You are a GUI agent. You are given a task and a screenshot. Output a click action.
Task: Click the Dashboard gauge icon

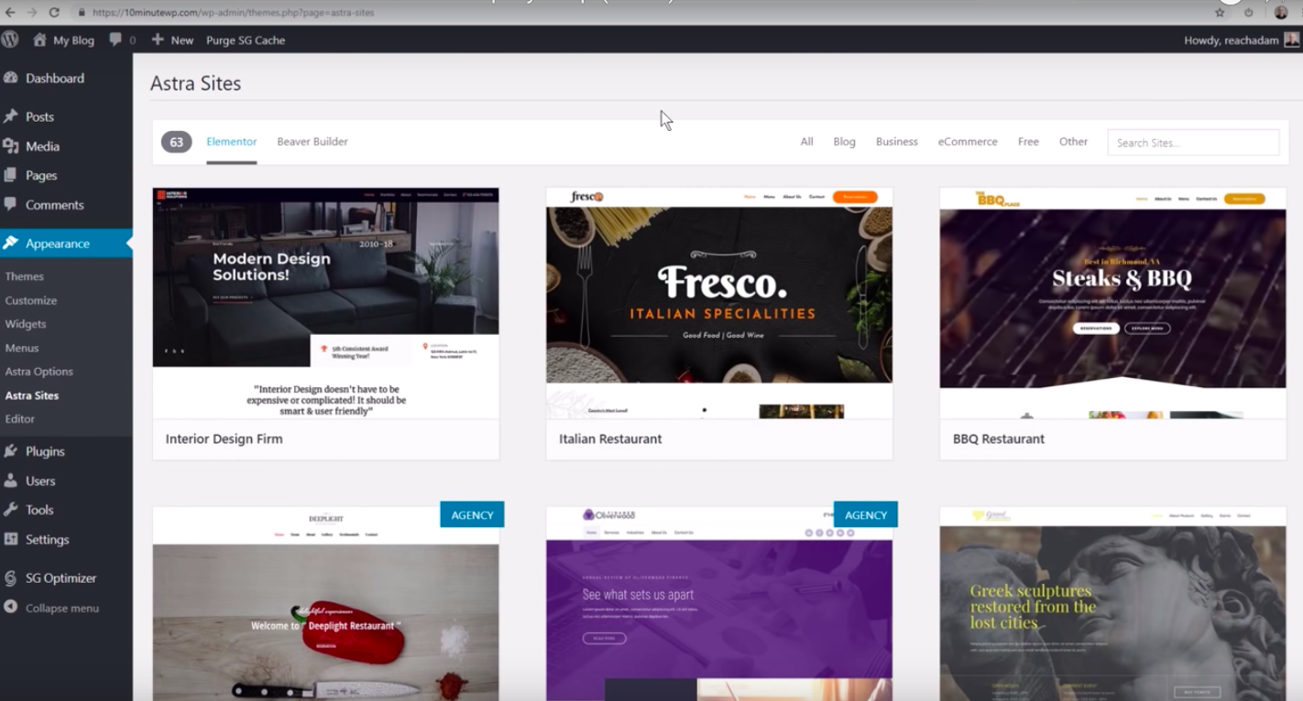coord(11,78)
